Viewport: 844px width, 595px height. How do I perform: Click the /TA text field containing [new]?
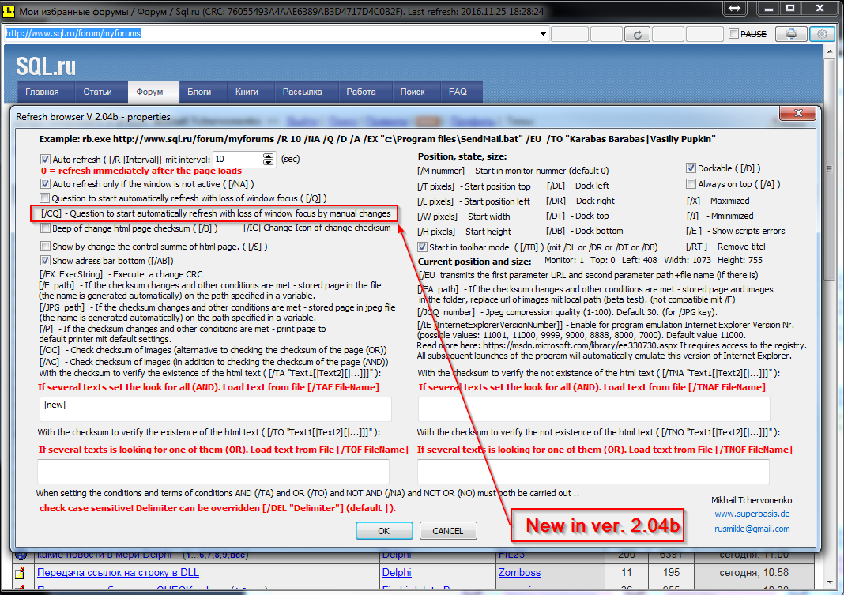215,409
